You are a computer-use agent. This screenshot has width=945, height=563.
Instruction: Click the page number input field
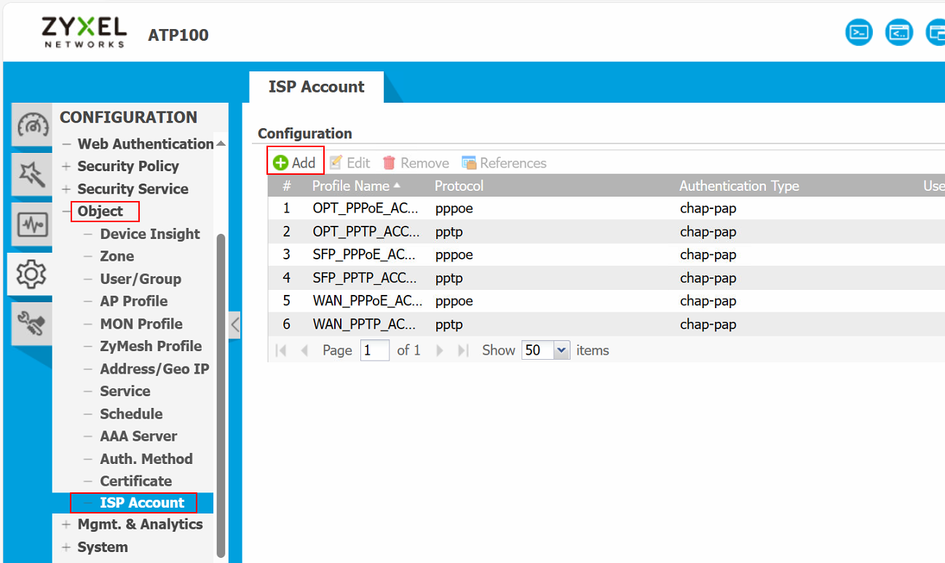point(374,350)
